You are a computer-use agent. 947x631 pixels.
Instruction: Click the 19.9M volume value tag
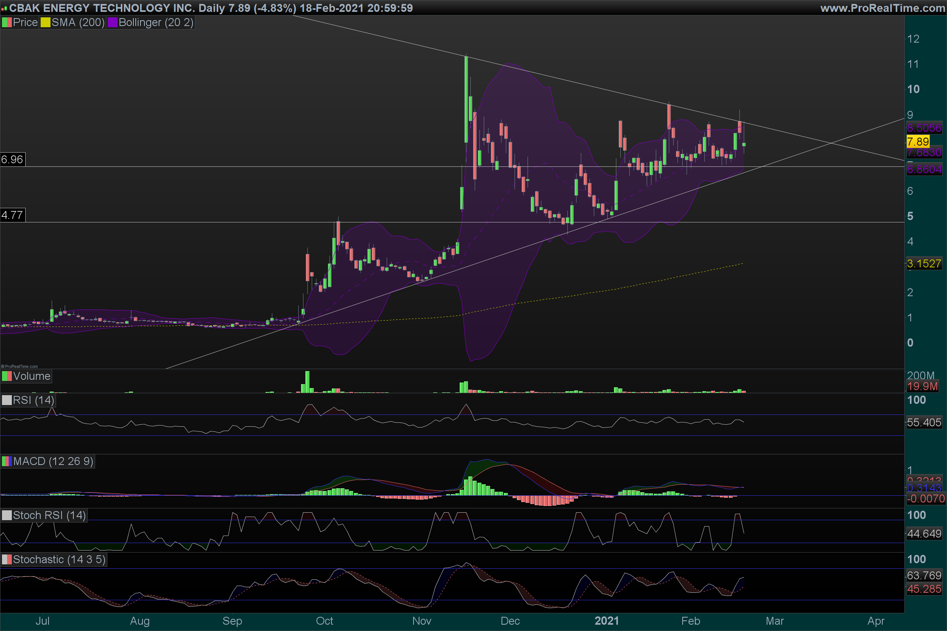922,387
